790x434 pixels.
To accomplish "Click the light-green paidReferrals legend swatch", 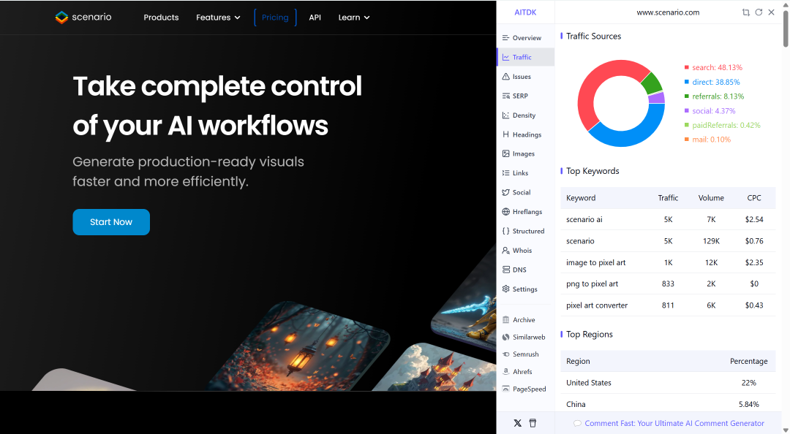I will tap(686, 125).
